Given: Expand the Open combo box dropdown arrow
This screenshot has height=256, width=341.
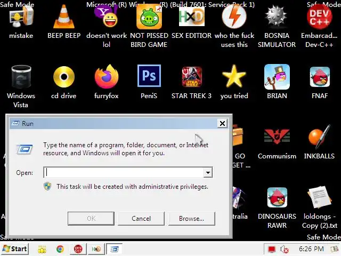Looking at the screenshot, I should (208, 173).
